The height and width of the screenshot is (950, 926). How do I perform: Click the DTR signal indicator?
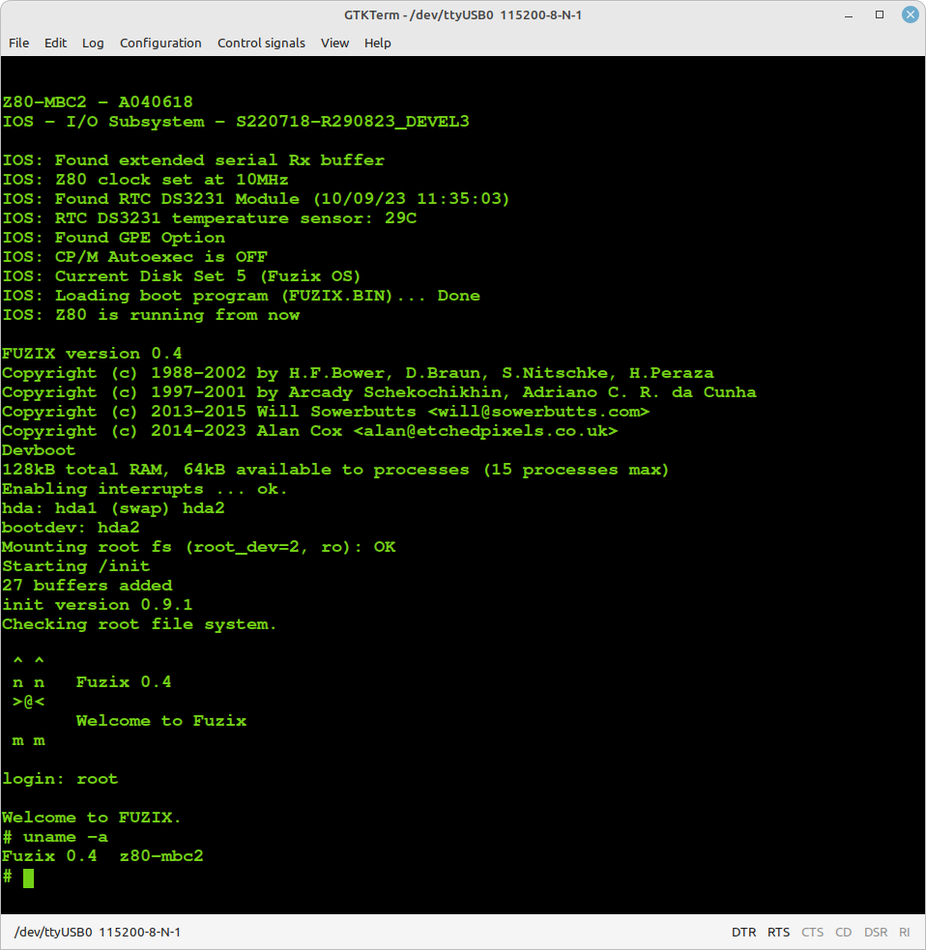[743, 933]
